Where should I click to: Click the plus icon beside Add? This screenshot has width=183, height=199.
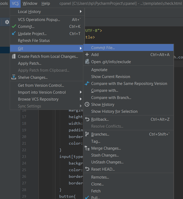tap(87, 55)
